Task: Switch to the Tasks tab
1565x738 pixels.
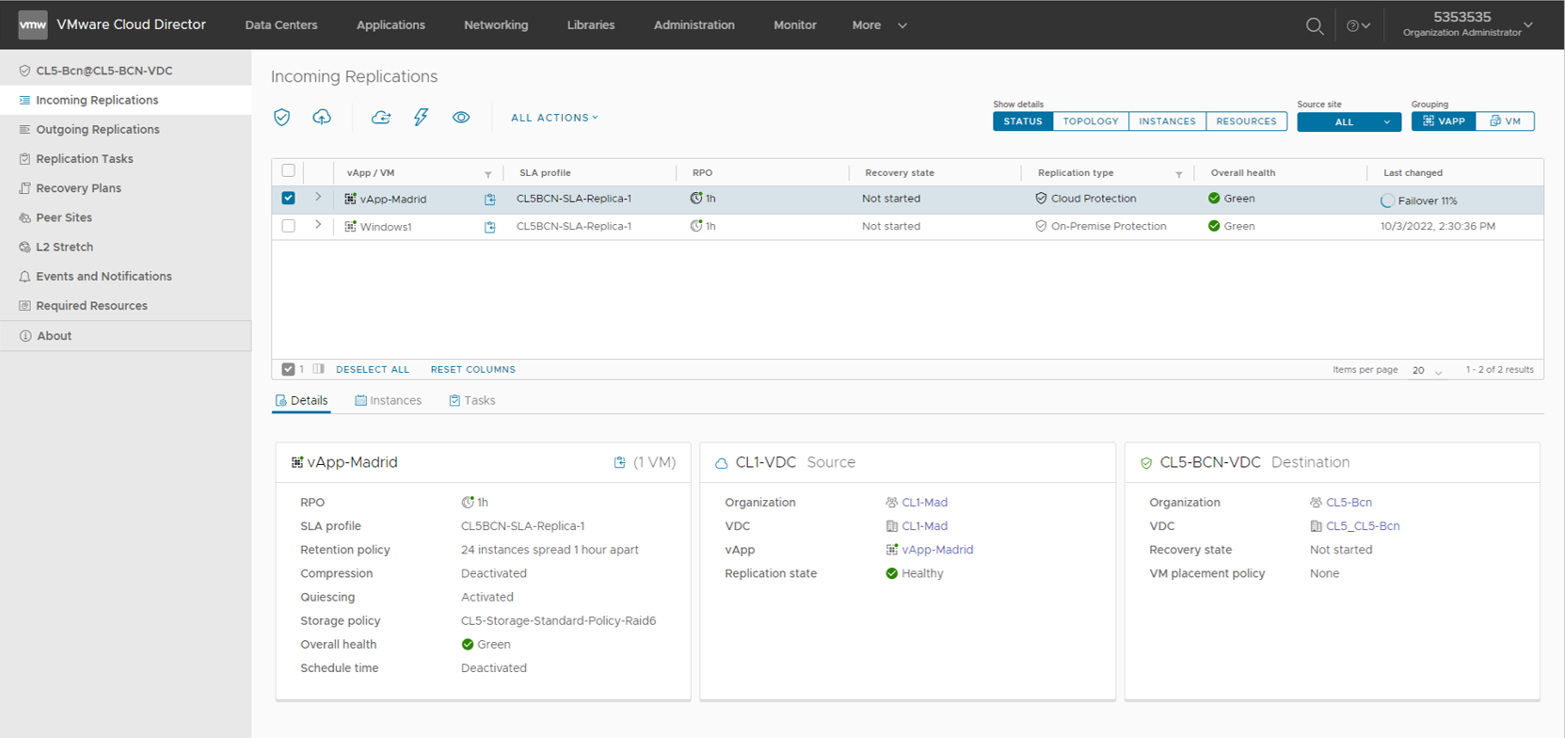Action: click(x=471, y=401)
